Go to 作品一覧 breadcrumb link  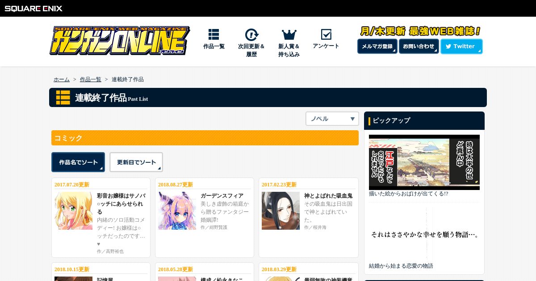click(x=91, y=79)
